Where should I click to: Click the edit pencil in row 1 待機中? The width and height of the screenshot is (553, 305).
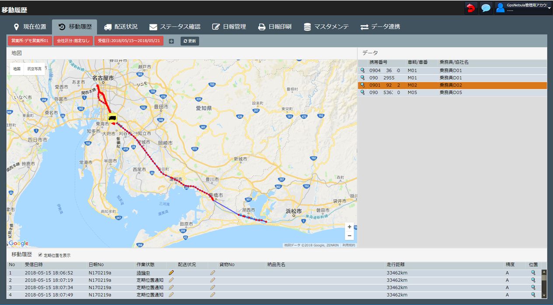coord(171,273)
